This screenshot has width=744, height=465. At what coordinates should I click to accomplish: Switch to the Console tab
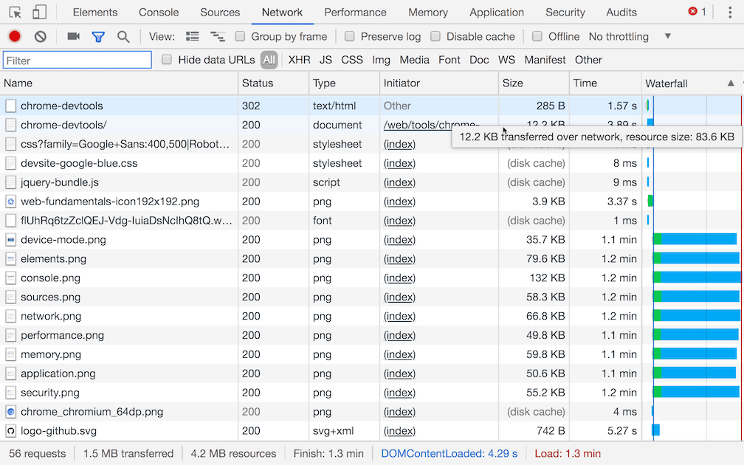click(x=159, y=12)
